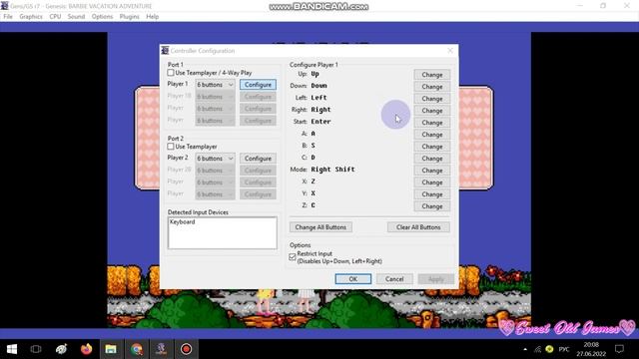The height and width of the screenshot is (359, 639).
Task: Open the Graphics menu
Action: tap(31, 17)
